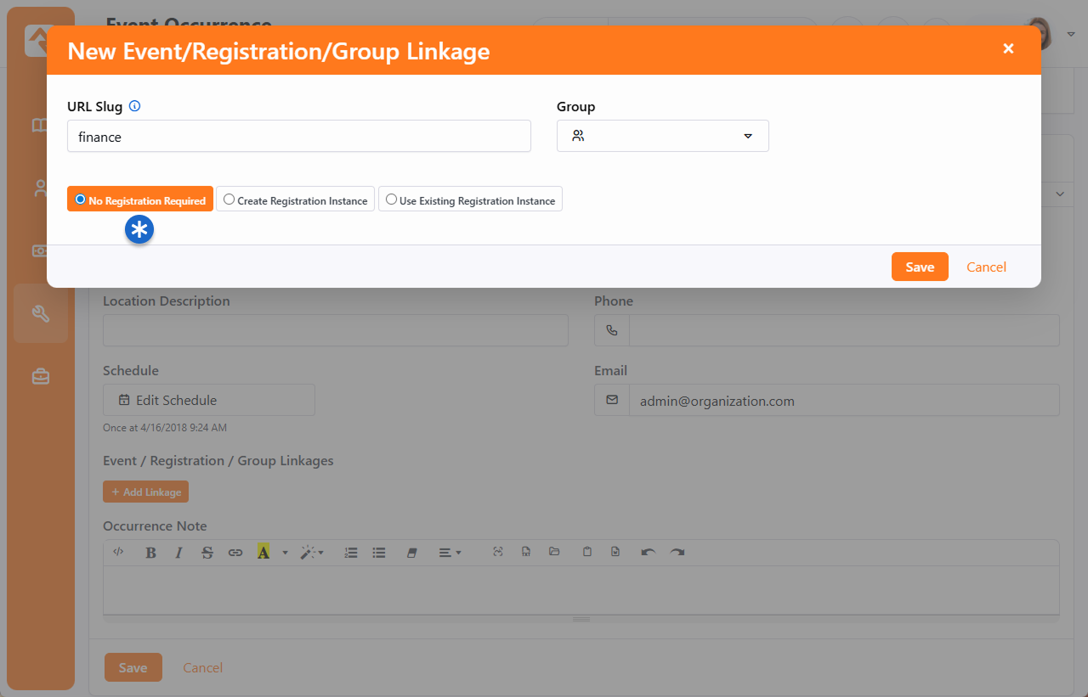Open the paragraph alignment dropdown
This screenshot has height=697, width=1088.
tap(450, 553)
